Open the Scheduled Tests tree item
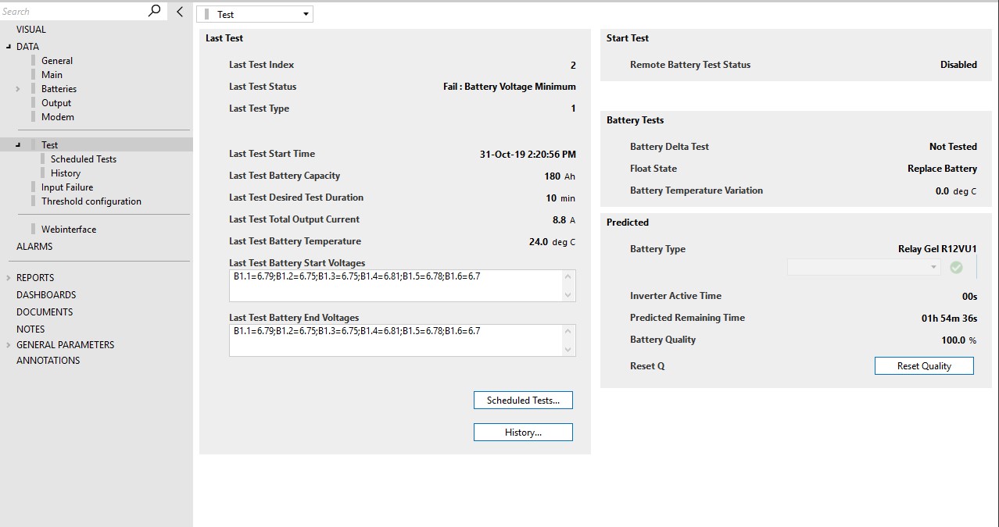This screenshot has height=527, width=999. tap(84, 159)
